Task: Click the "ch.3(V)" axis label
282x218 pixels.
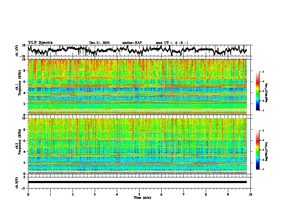Action: [x=17, y=183]
